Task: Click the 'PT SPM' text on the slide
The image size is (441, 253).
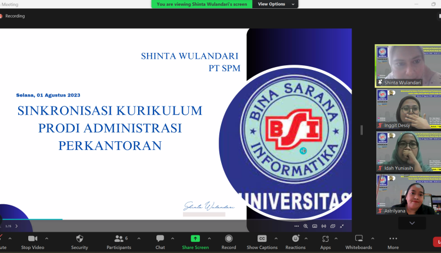Action: pos(225,68)
